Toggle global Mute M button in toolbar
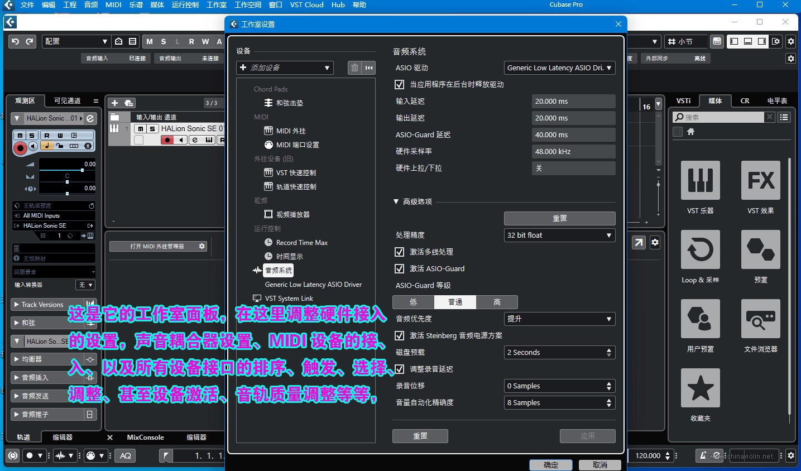Viewport: 801px width, 471px height. click(149, 41)
